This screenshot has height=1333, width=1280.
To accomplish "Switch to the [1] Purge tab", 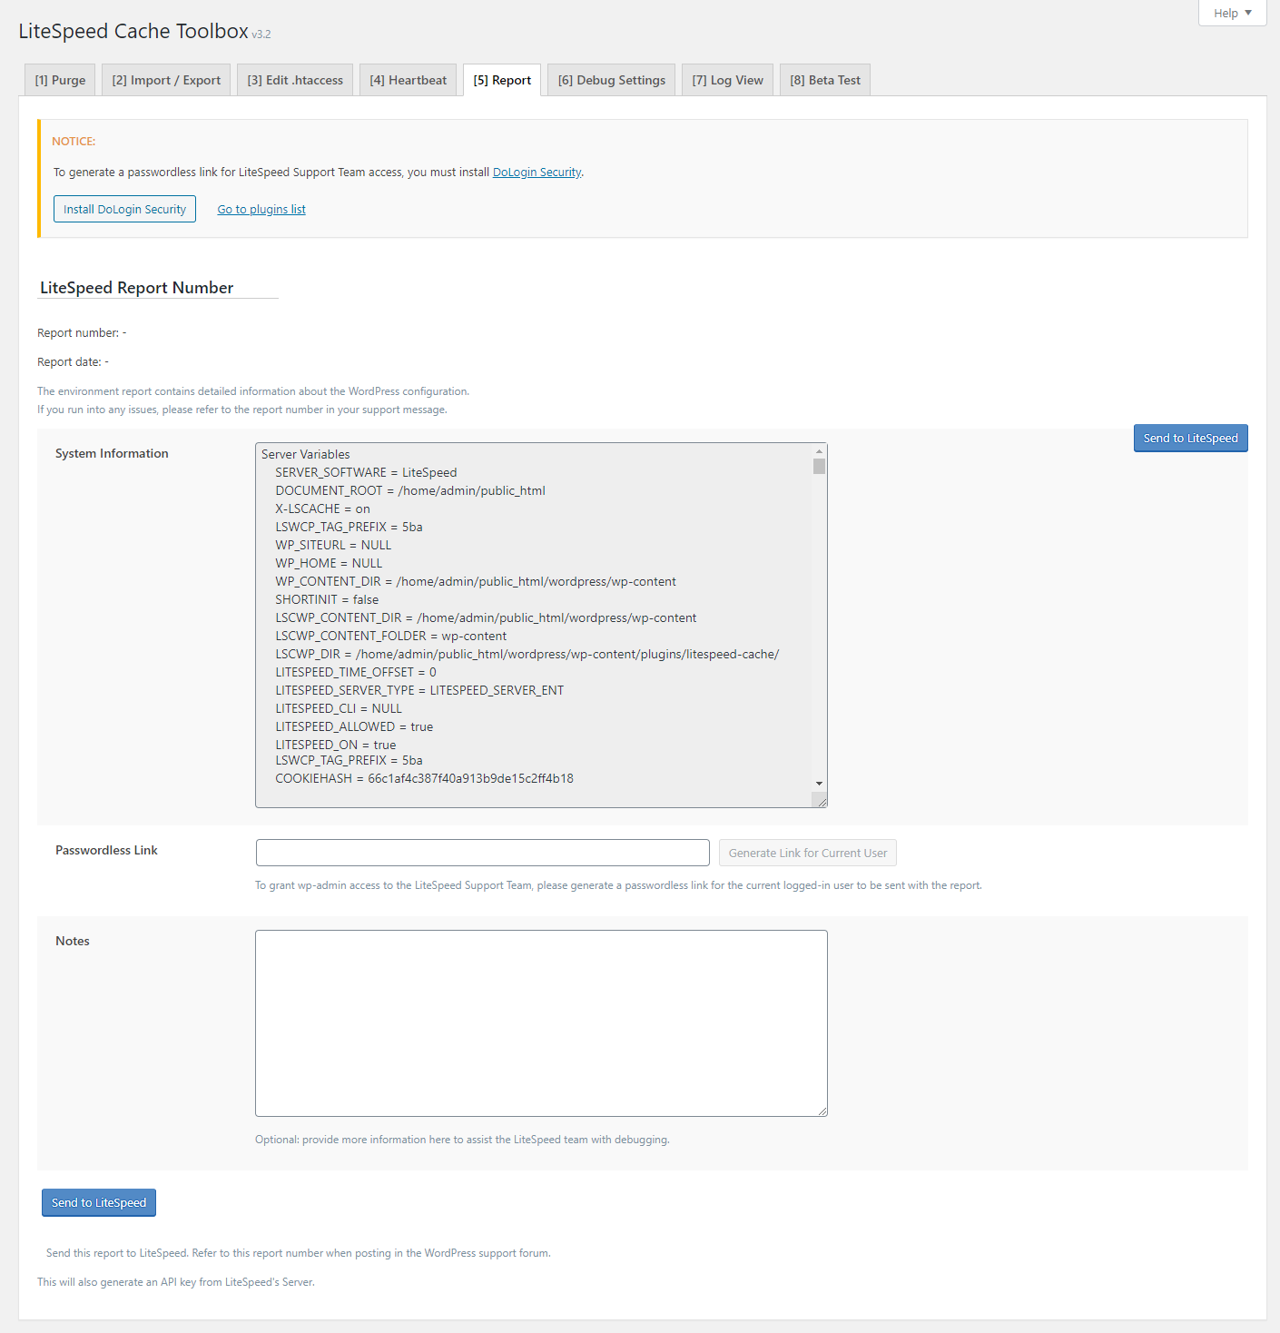I will 60,80.
